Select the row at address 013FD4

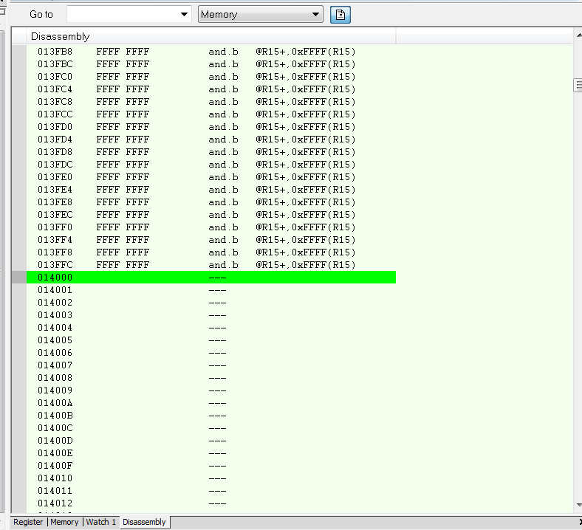210,140
